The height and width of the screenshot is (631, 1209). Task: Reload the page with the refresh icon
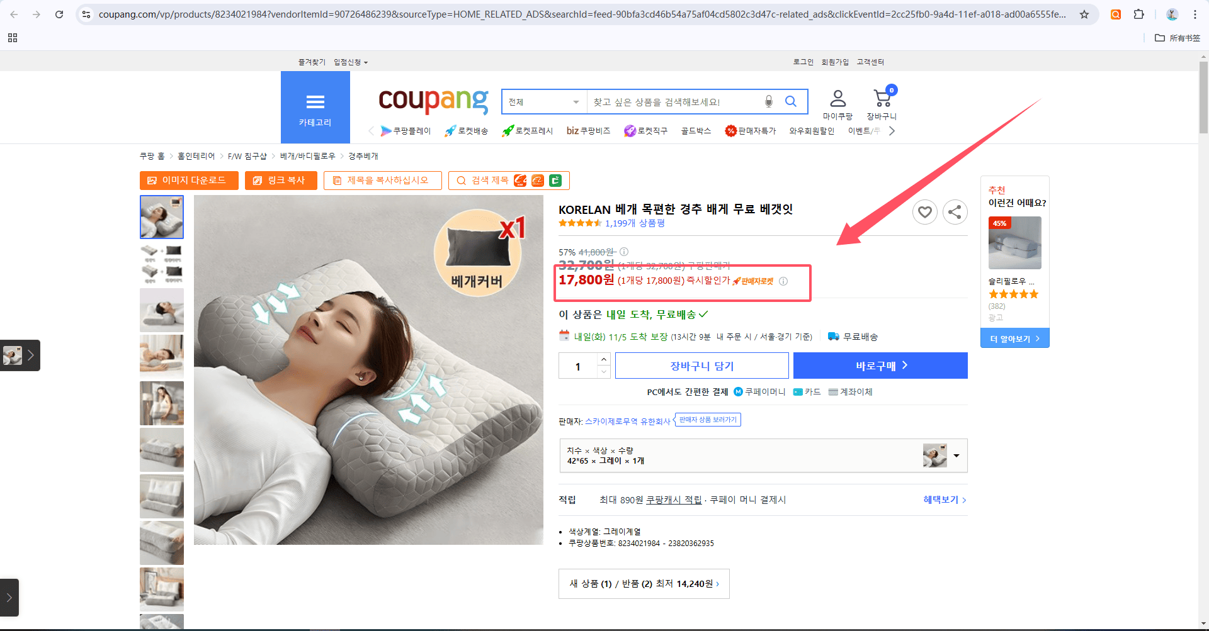(x=59, y=14)
